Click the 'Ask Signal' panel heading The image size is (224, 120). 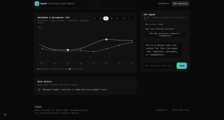(x=150, y=14)
